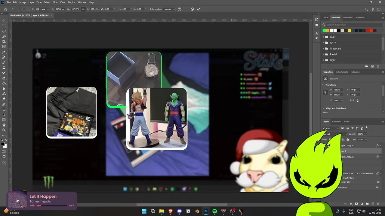385x216 pixels.
Task: Toggle filter for pixel layers
Action: point(343,128)
